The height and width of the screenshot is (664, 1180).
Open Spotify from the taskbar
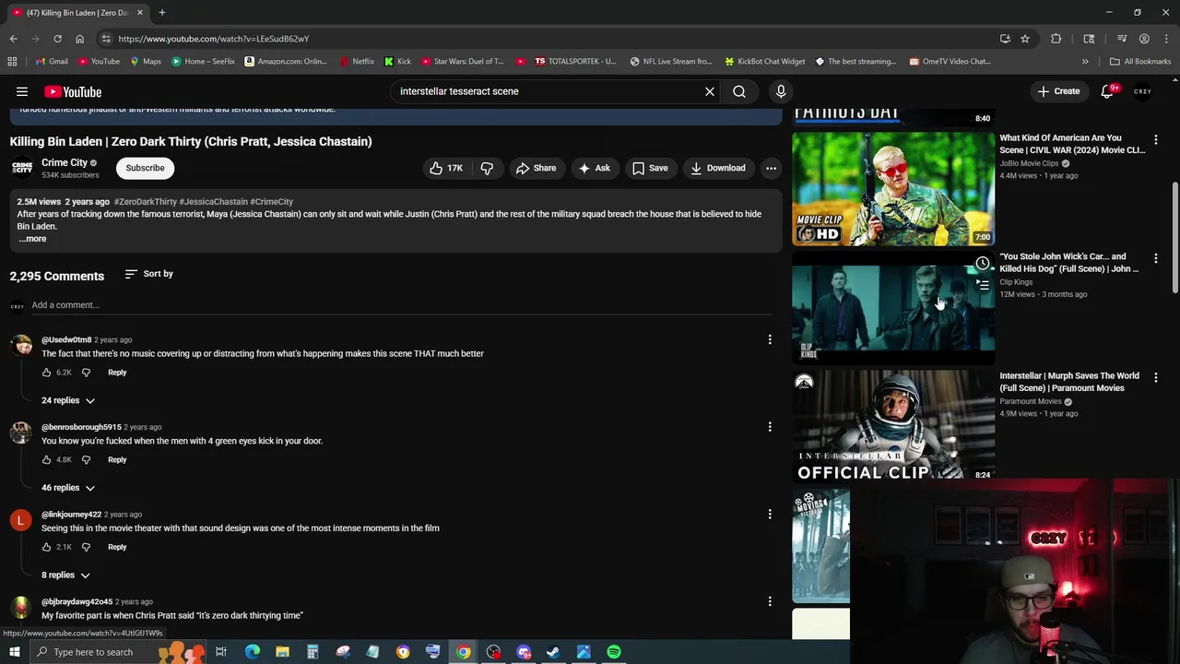click(x=614, y=652)
